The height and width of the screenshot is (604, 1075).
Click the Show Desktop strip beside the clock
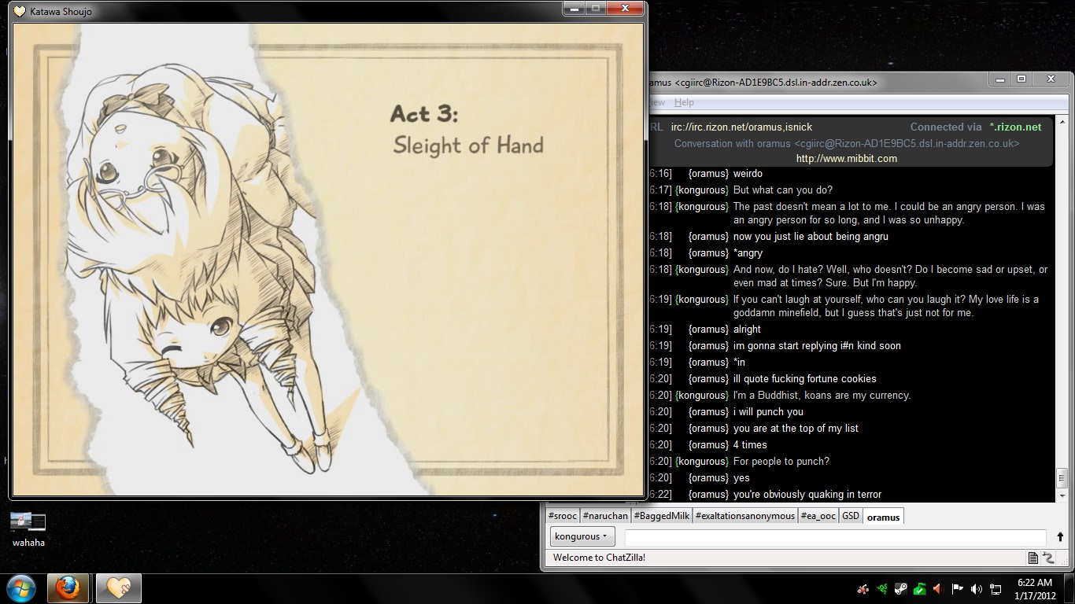tap(1069, 588)
